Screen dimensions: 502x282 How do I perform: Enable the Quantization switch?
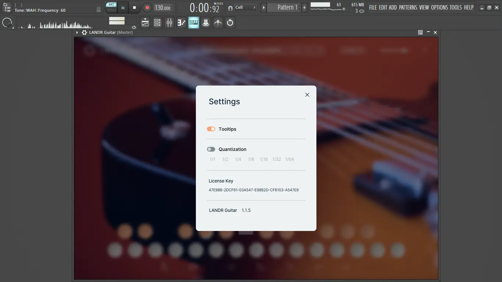[211, 149]
